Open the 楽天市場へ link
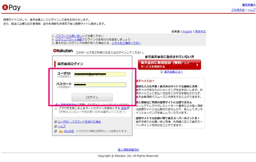 click(x=249, y=5)
